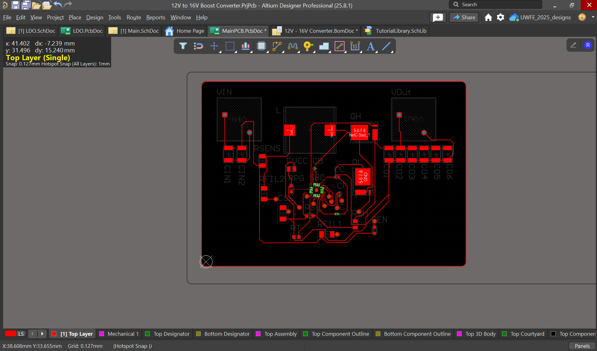The width and height of the screenshot is (597, 351).
Task: Open the account dropdown arrow
Action: (x=593, y=17)
